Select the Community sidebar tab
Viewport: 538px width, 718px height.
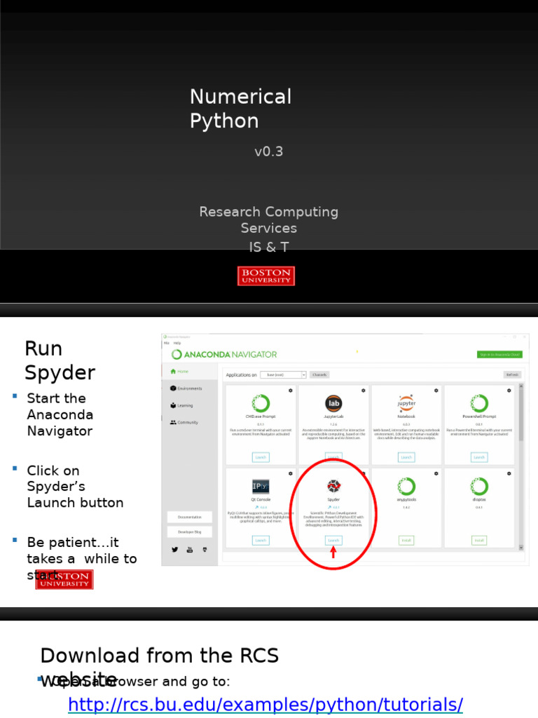pyautogui.click(x=189, y=422)
